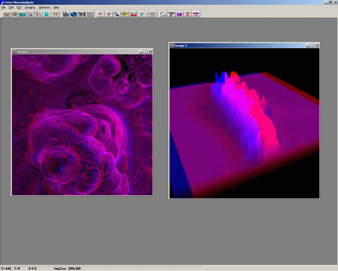The height and width of the screenshot is (271, 338).
Task: Click the pencil with eraser icon
Action: 14,14
